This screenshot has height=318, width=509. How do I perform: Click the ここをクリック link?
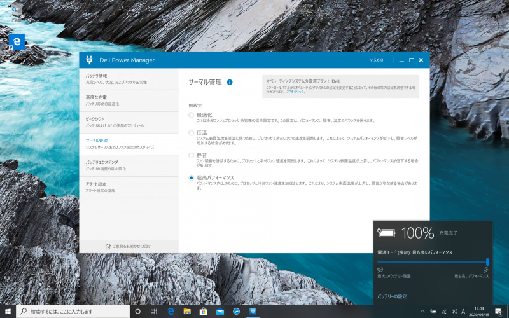[295, 92]
